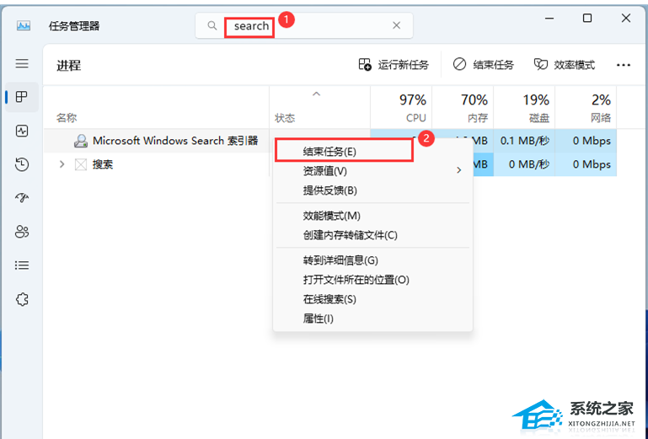Viewport: 648px width, 439px height.
Task: Open the Details list sidebar icon
Action: click(22, 265)
